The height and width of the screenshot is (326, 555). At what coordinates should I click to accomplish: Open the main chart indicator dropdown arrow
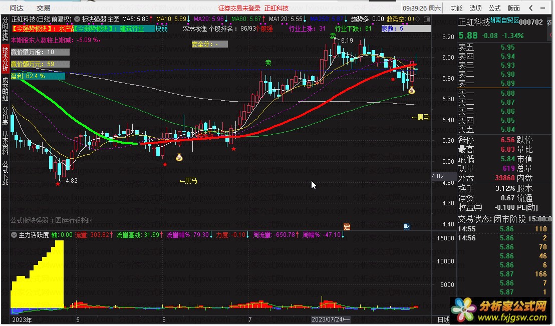[77, 19]
